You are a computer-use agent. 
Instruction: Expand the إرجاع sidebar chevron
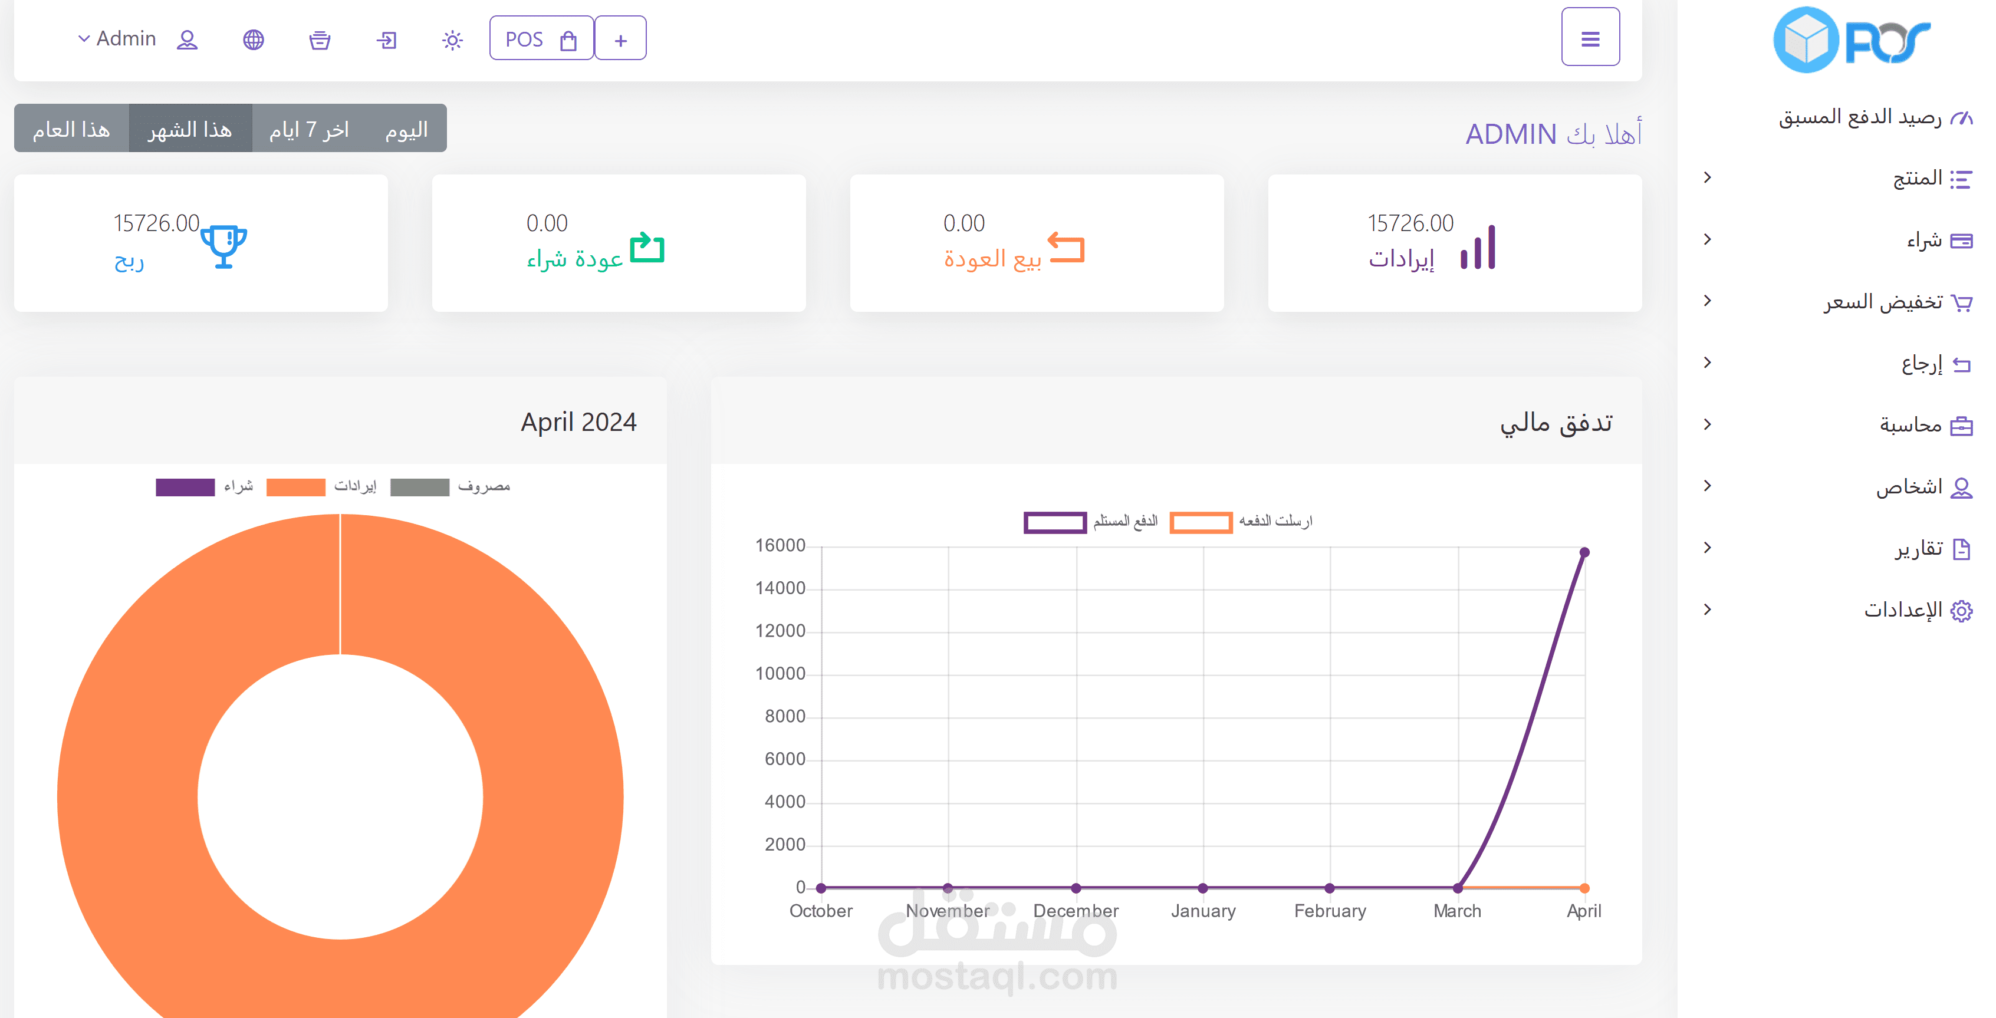1708,363
